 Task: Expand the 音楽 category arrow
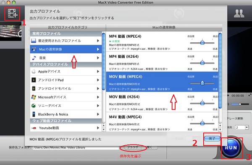(x=98, y=58)
